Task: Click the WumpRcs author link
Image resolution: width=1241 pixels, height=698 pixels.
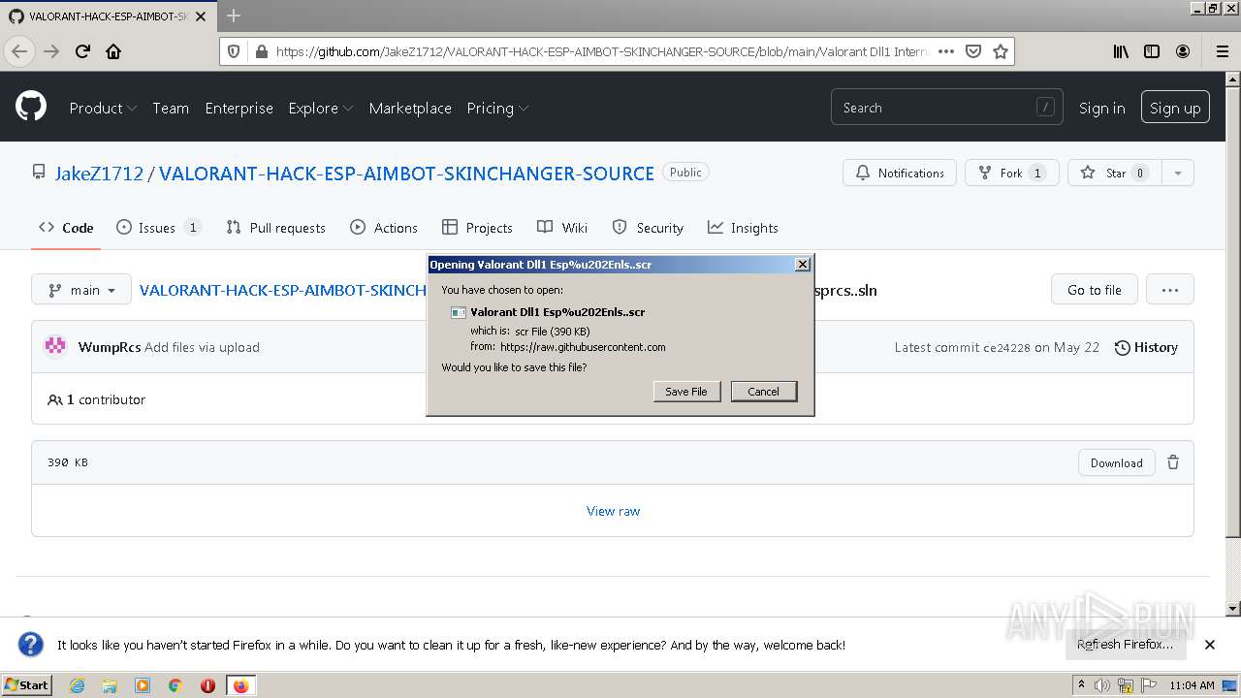Action: (109, 347)
